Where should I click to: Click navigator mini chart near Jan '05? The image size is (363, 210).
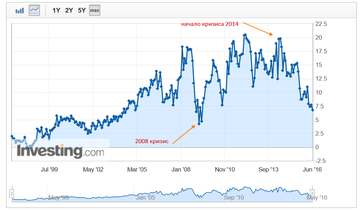tap(146, 197)
